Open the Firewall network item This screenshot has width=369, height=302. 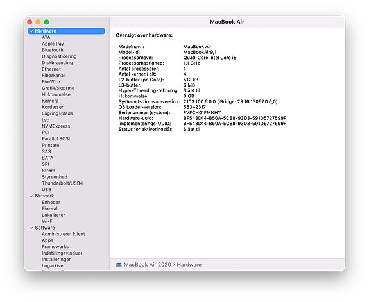[50, 208]
